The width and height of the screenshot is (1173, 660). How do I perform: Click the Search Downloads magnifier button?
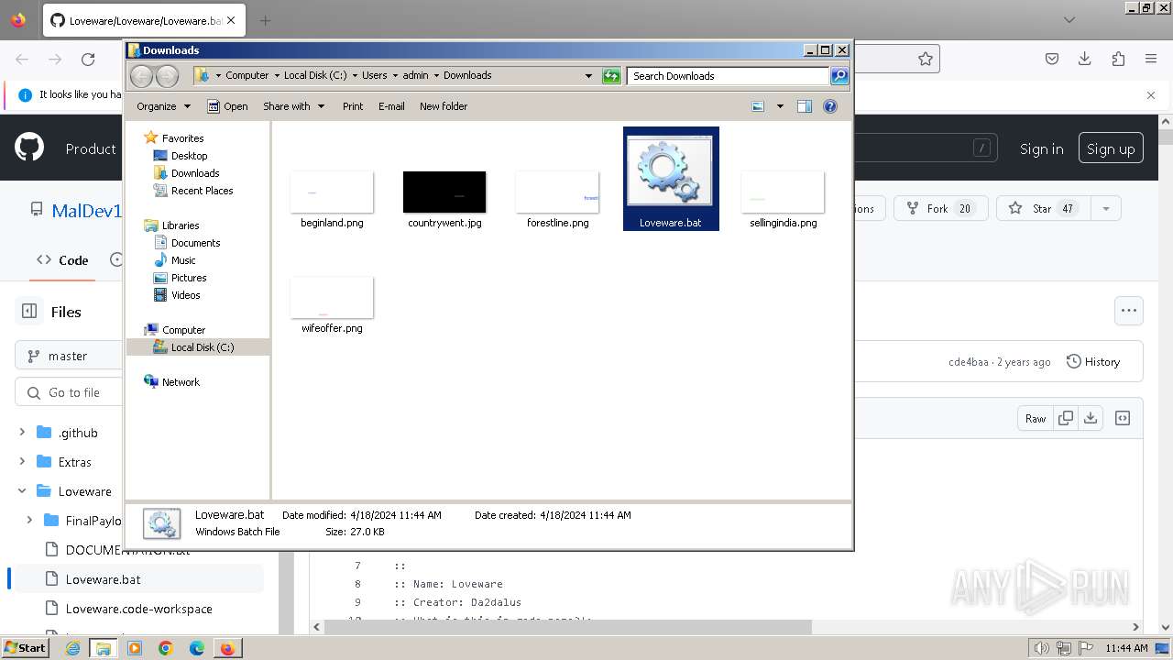click(839, 76)
